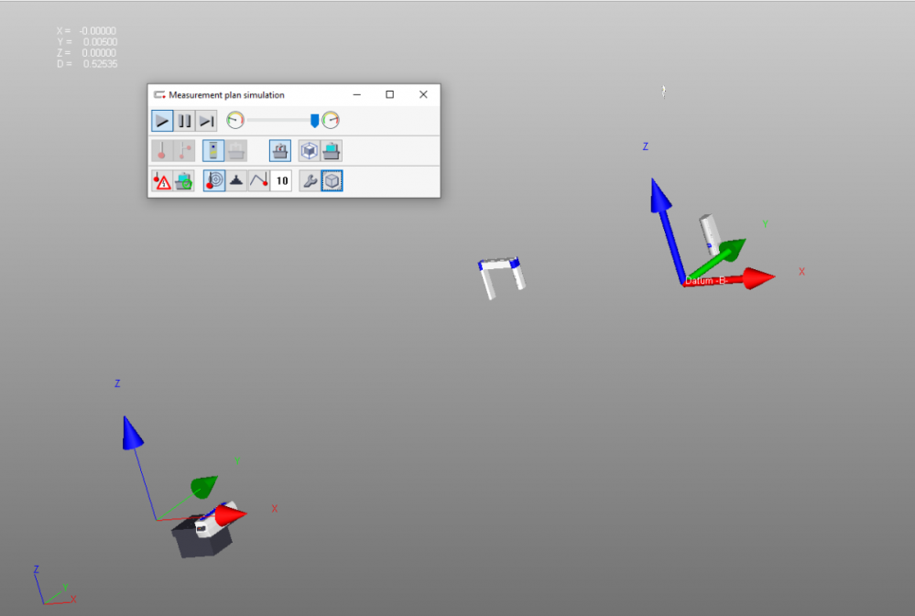Click the D = 0.52535 readout
This screenshot has width=915, height=616.
[88, 64]
